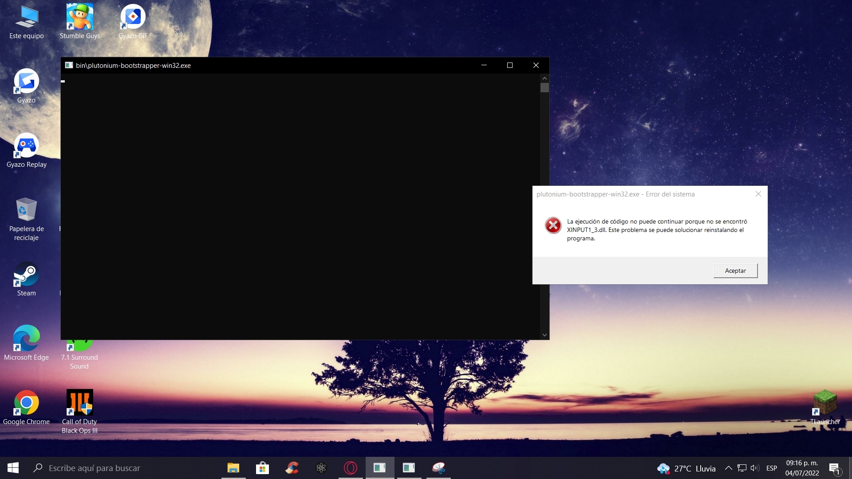Click the ESP language indicator
This screenshot has width=852, height=479.
tap(772, 468)
